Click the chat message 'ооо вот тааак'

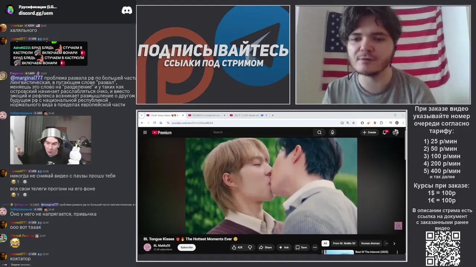26,227
